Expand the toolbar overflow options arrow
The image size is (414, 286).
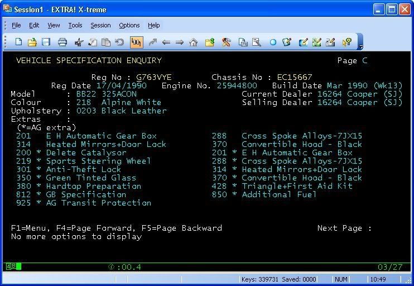tap(360, 44)
